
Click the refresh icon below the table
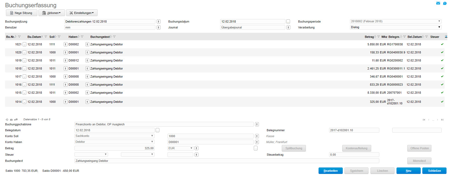(x=7, y=120)
